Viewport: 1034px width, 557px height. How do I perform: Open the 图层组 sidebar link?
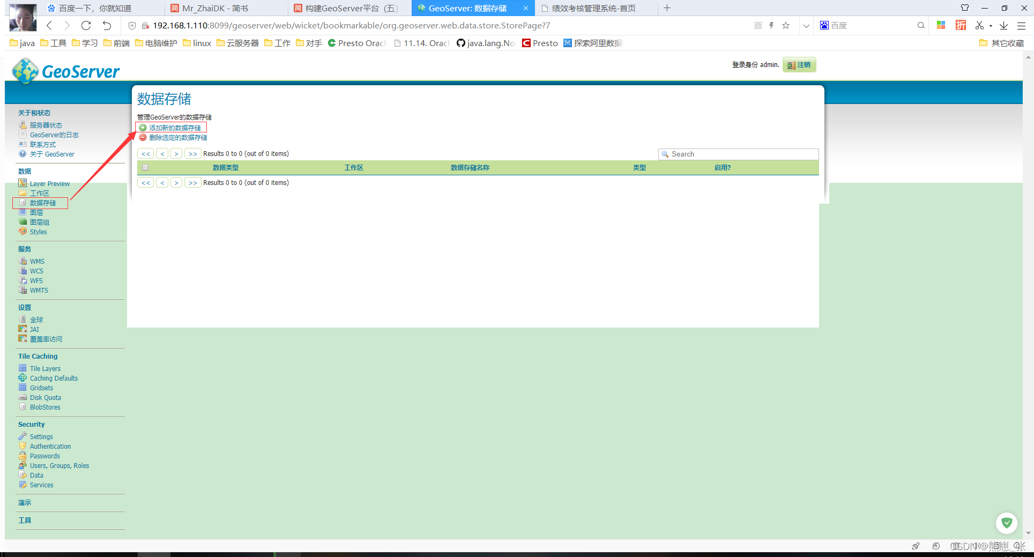click(x=40, y=222)
